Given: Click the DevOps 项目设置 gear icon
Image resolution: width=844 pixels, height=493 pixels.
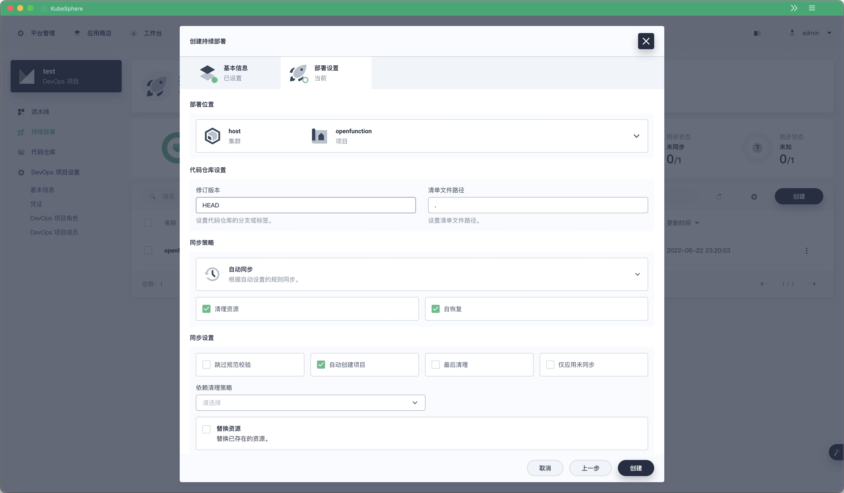Looking at the screenshot, I should click(21, 172).
